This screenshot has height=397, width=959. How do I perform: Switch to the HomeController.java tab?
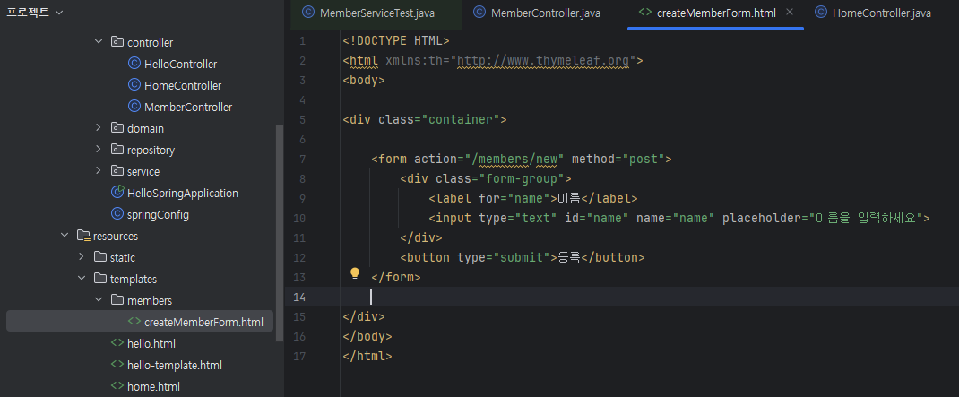tap(881, 13)
